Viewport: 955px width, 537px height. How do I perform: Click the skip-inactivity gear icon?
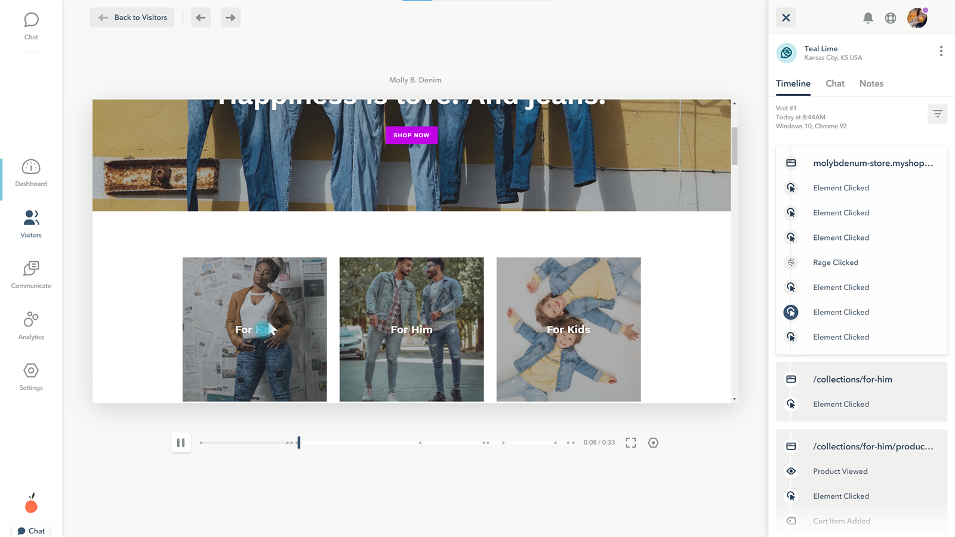653,443
